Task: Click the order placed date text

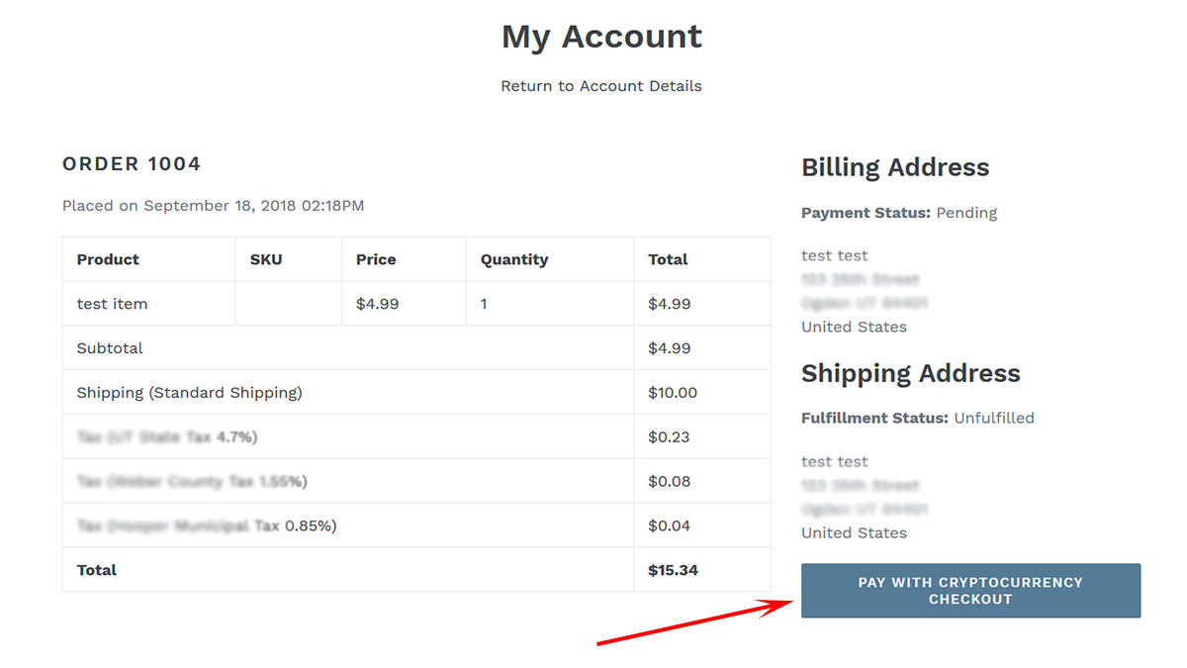Action: 214,206
